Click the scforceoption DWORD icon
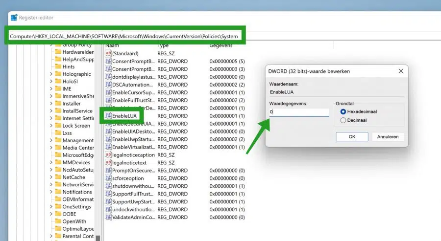This screenshot has height=241, width=441. (x=108, y=178)
